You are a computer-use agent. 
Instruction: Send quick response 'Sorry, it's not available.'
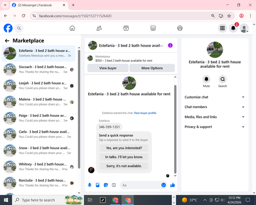(x=124, y=166)
